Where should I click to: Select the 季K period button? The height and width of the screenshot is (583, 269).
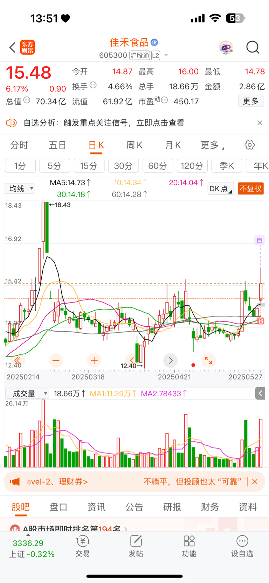[227, 166]
